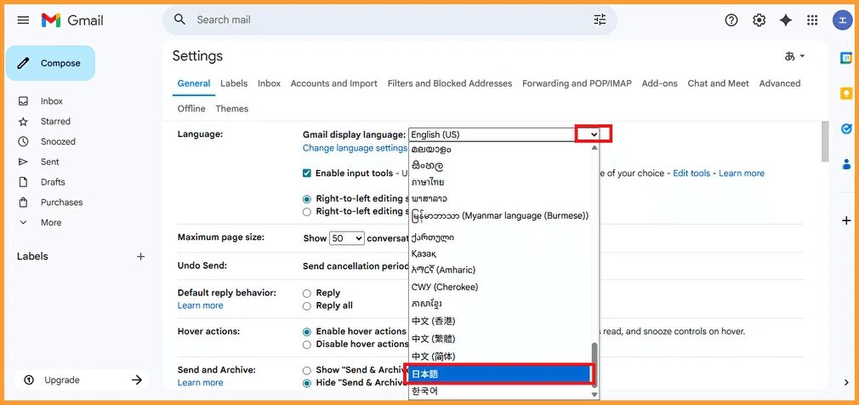Viewport: 859px width, 405px height.
Task: Choose Myanmar language (Burmese) option
Action: [499, 216]
